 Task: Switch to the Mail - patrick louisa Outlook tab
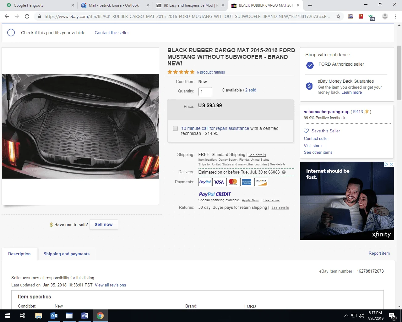coord(114,5)
